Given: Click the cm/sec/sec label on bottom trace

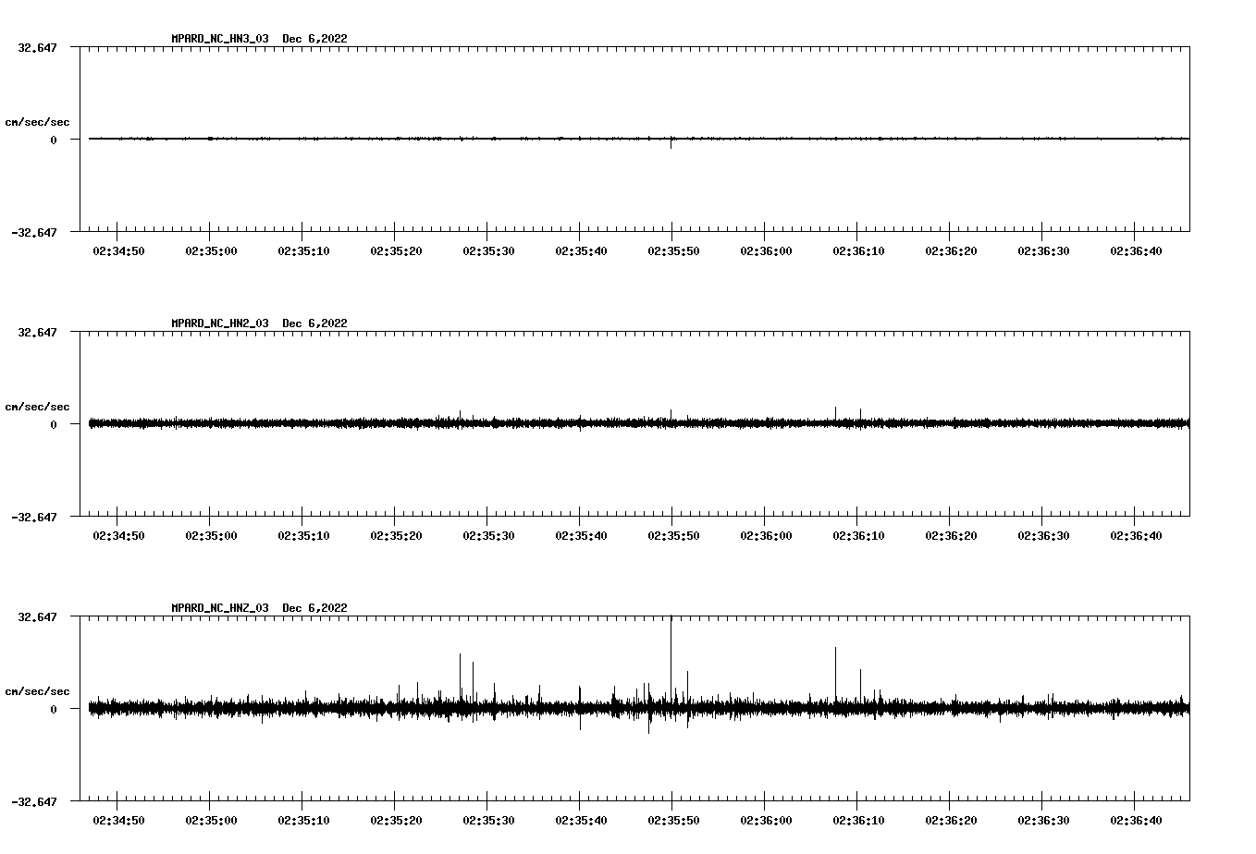Looking at the screenshot, I should 38,689.
